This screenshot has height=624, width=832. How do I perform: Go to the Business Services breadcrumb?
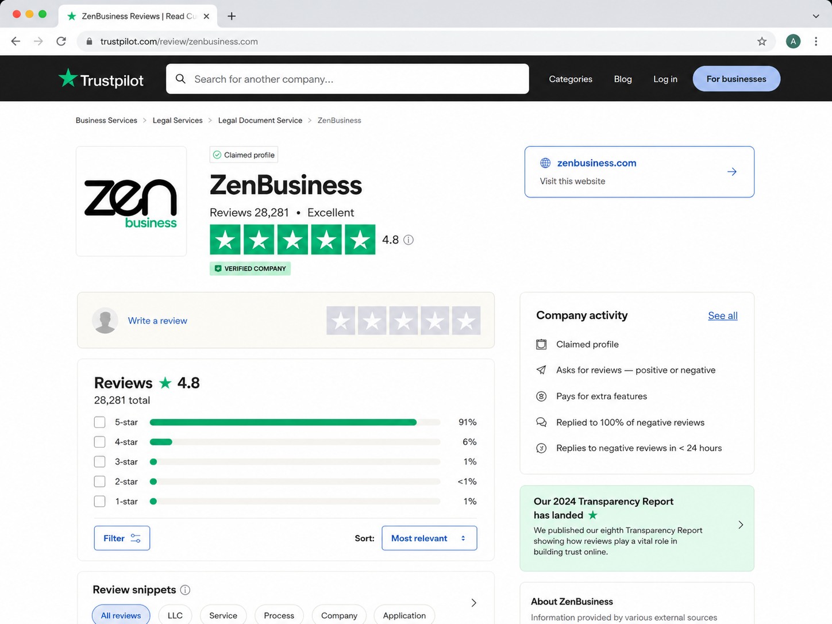[106, 120]
